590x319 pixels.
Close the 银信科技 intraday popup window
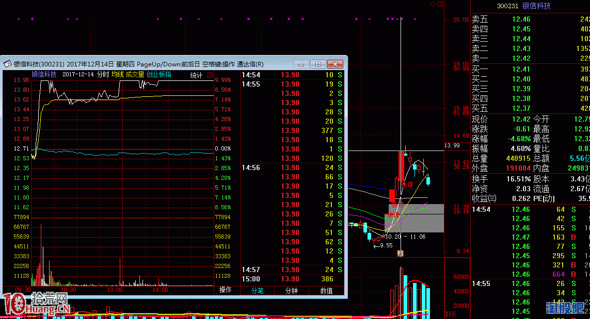click(335, 64)
